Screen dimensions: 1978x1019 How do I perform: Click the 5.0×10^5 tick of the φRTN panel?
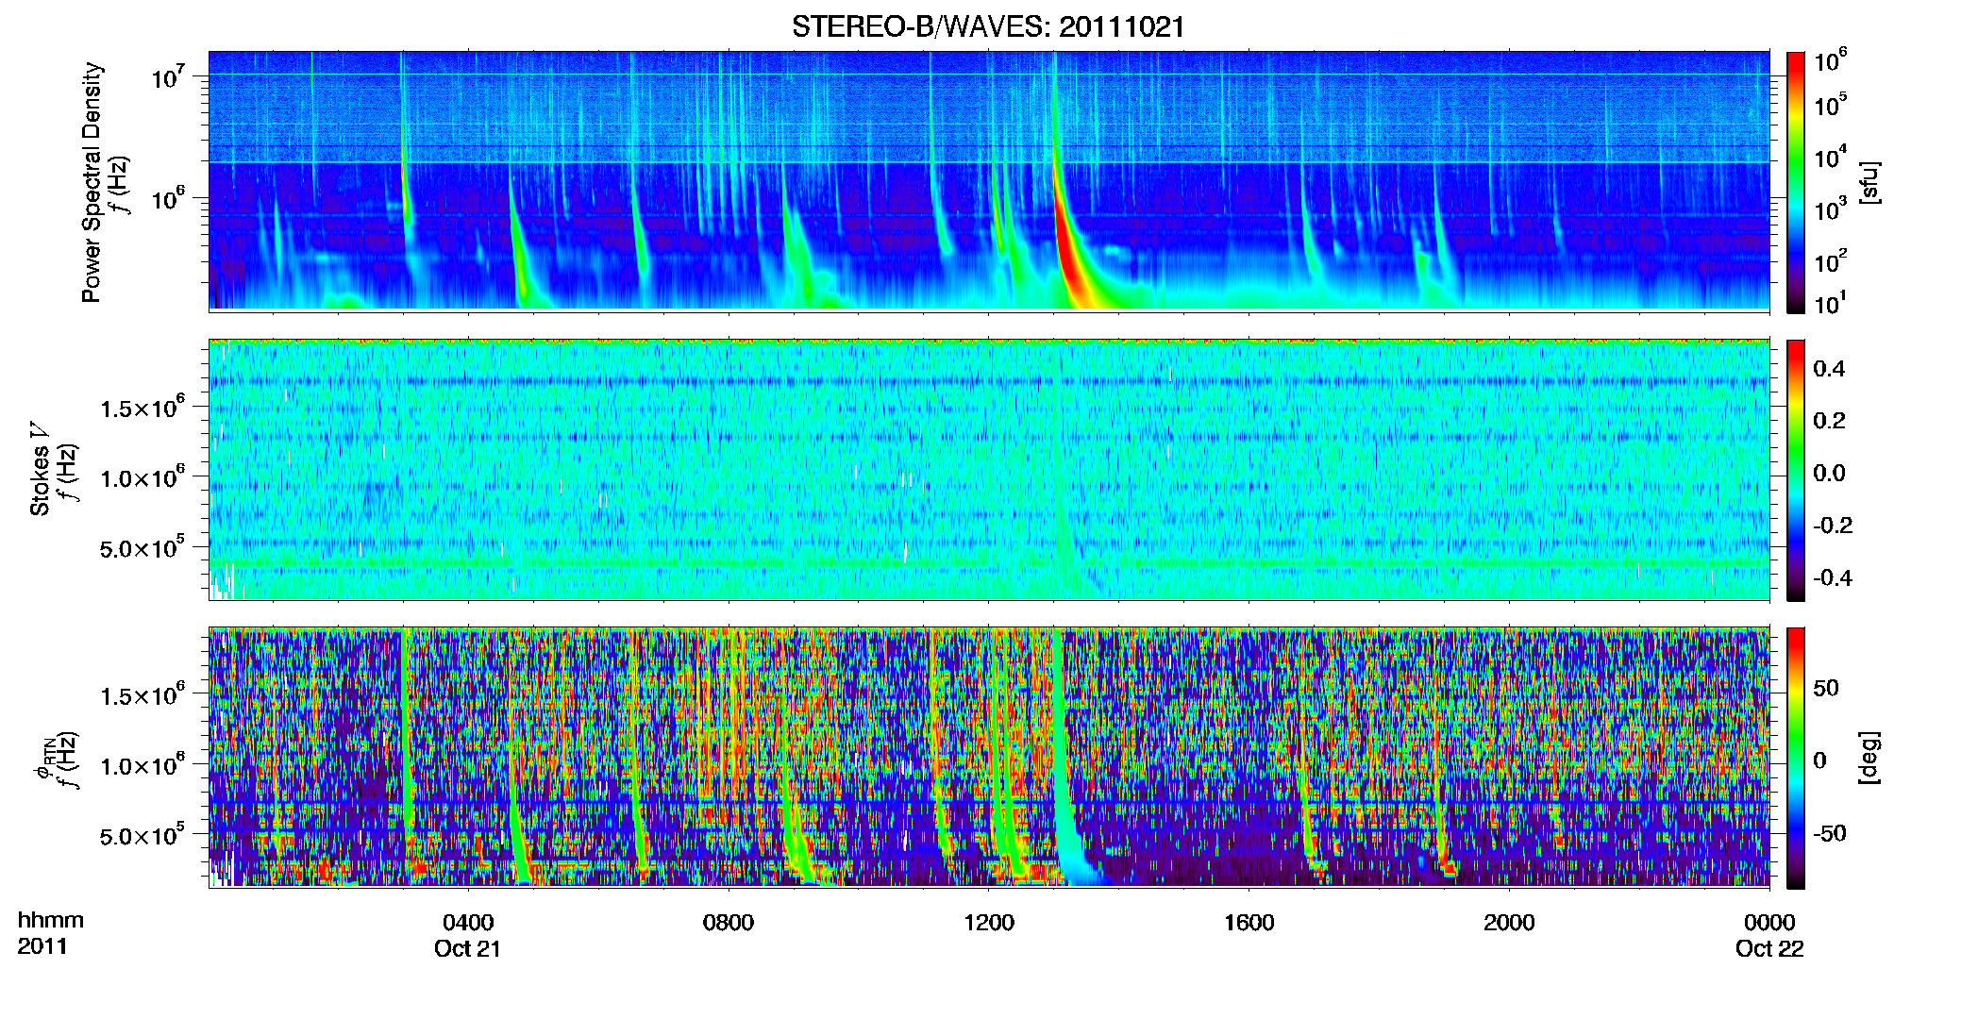[x=143, y=835]
